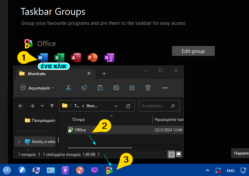Click the purple film player taskbar icon
Image resolution: width=249 pixels, height=176 pixels.
(65, 170)
